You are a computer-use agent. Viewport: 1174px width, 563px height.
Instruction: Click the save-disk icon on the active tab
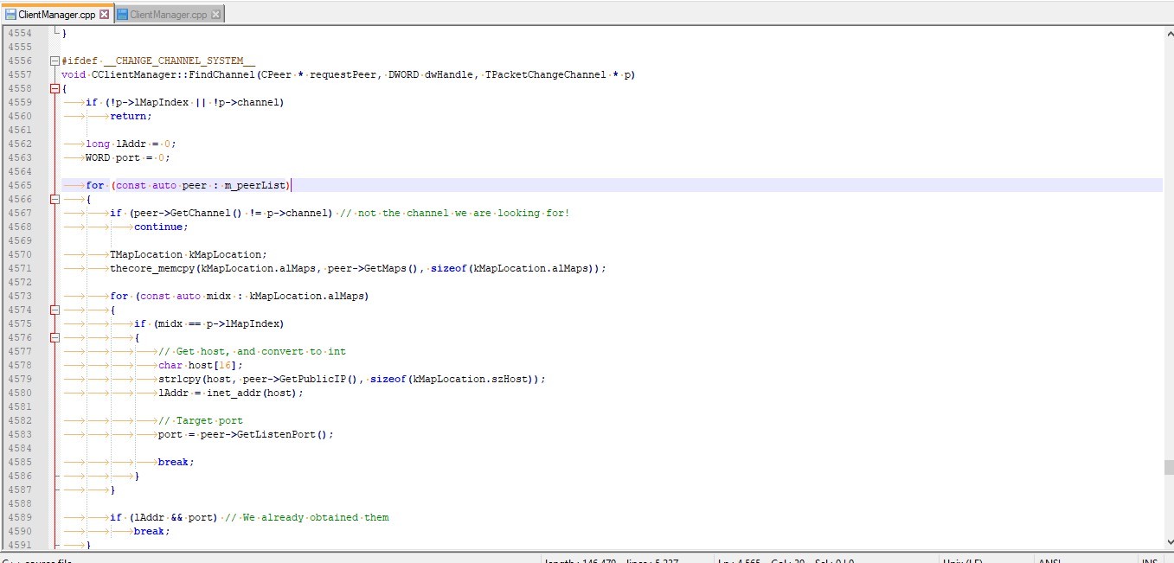pos(10,15)
